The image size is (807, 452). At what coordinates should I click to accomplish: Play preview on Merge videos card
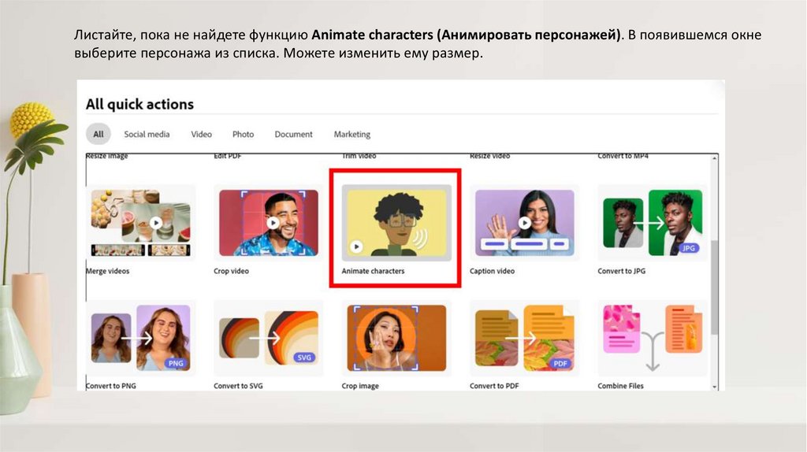click(x=156, y=223)
